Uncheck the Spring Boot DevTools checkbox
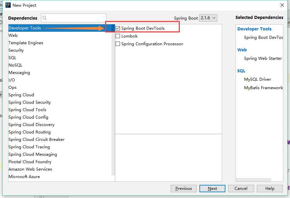 point(118,28)
